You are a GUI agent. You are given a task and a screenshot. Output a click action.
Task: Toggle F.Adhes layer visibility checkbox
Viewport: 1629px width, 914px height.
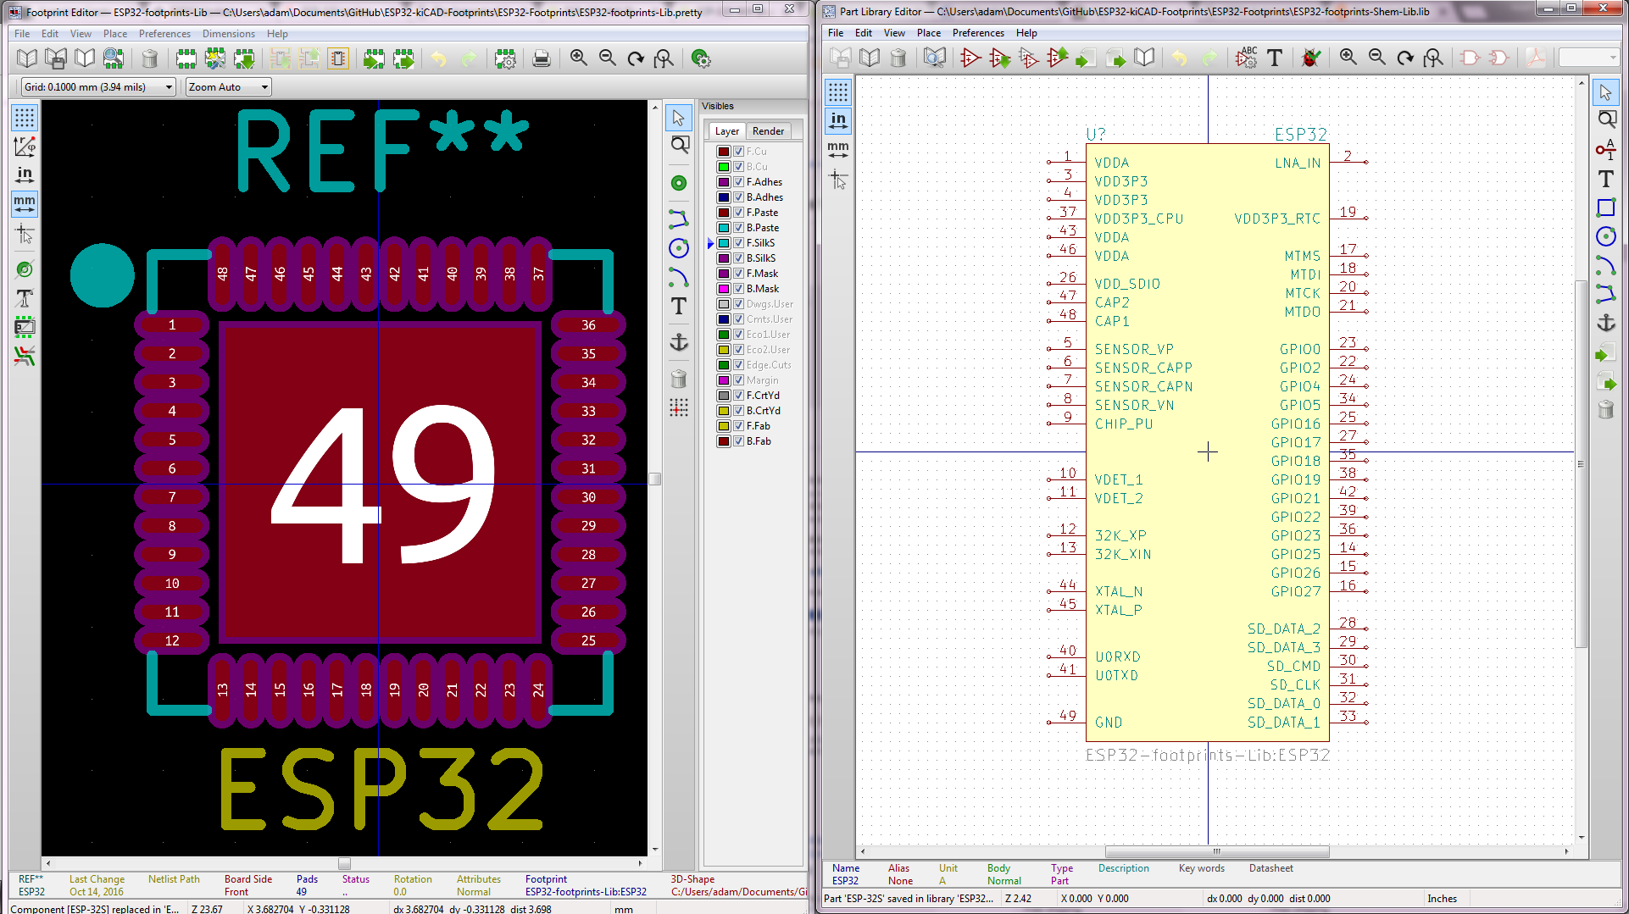(x=738, y=182)
